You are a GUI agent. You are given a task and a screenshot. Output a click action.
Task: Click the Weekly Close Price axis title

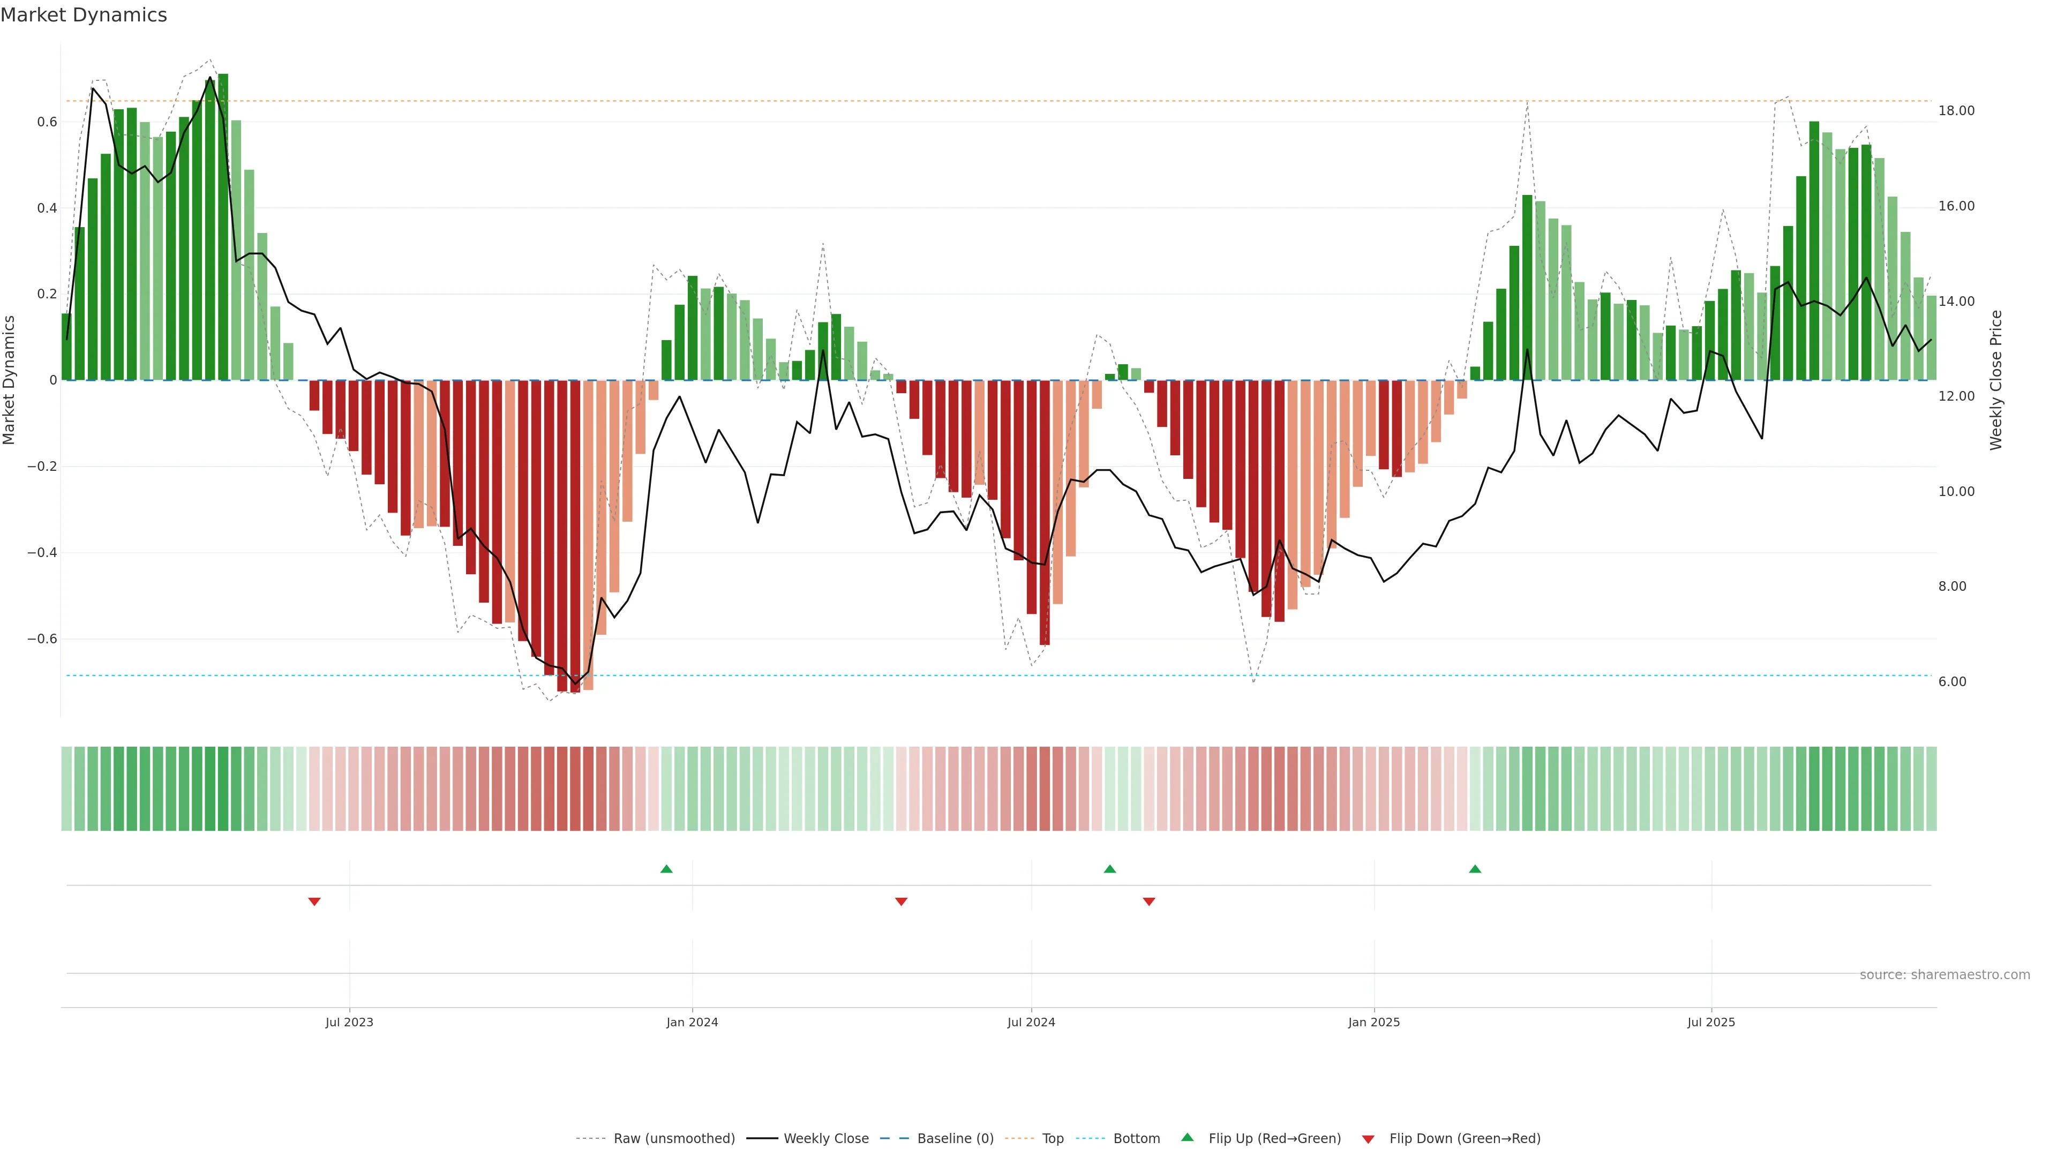[1995, 380]
